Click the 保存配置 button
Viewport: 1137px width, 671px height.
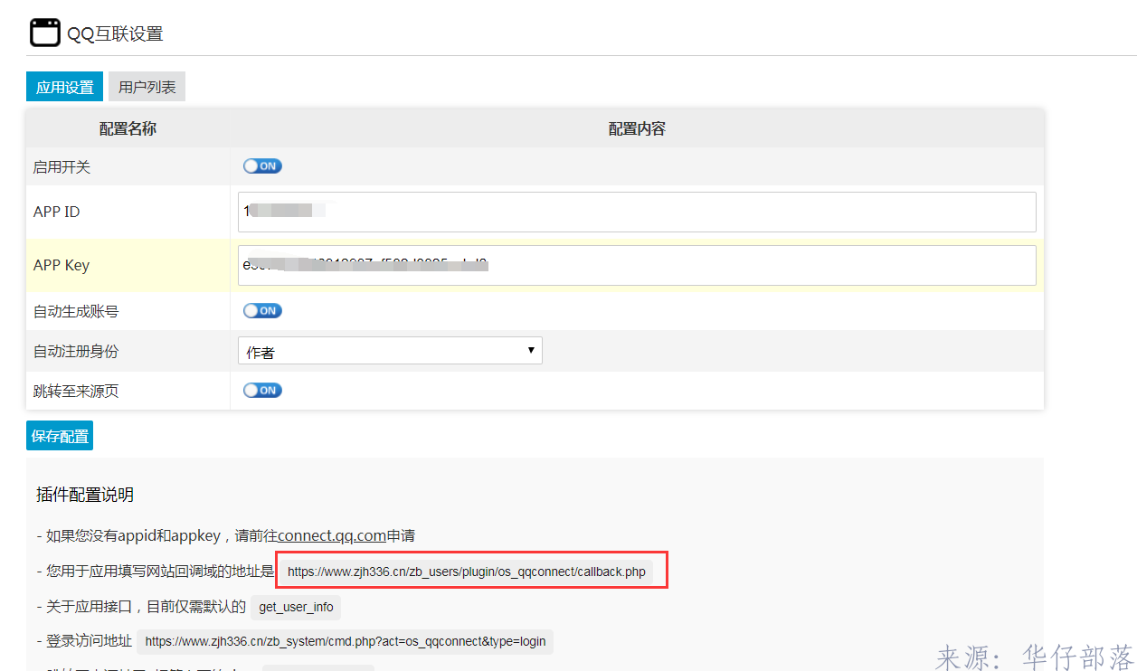tap(60, 436)
